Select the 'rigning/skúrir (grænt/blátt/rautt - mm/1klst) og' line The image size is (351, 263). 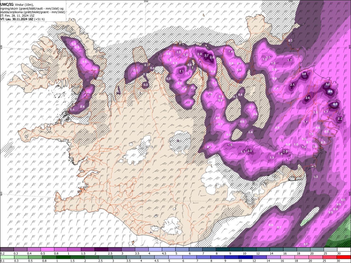[32, 8]
